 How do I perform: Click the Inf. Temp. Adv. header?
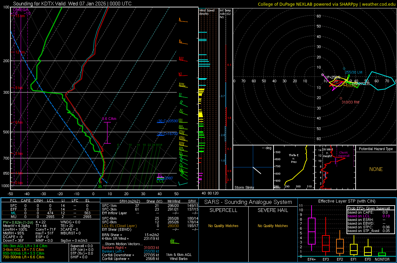click(x=225, y=14)
